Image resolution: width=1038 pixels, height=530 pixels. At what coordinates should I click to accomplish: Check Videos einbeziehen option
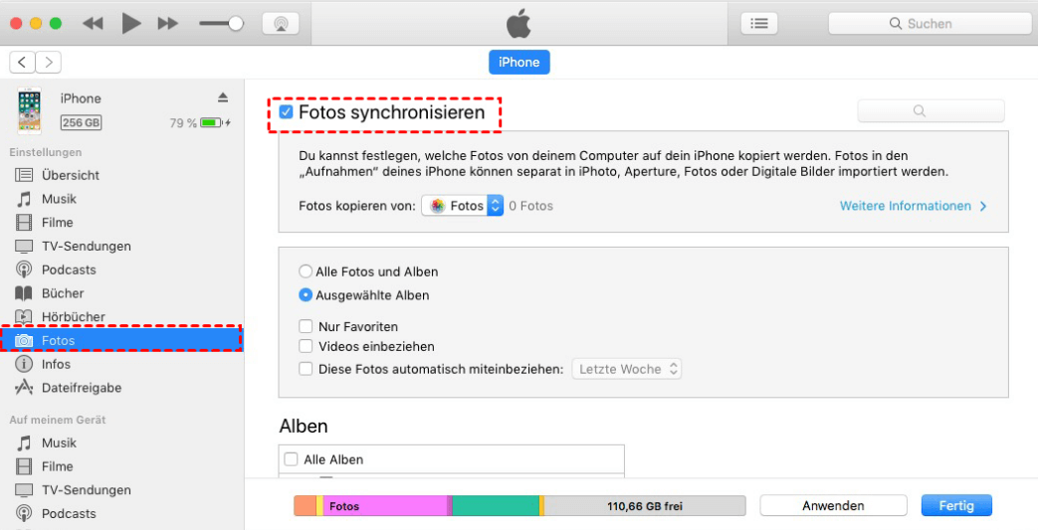[307, 346]
